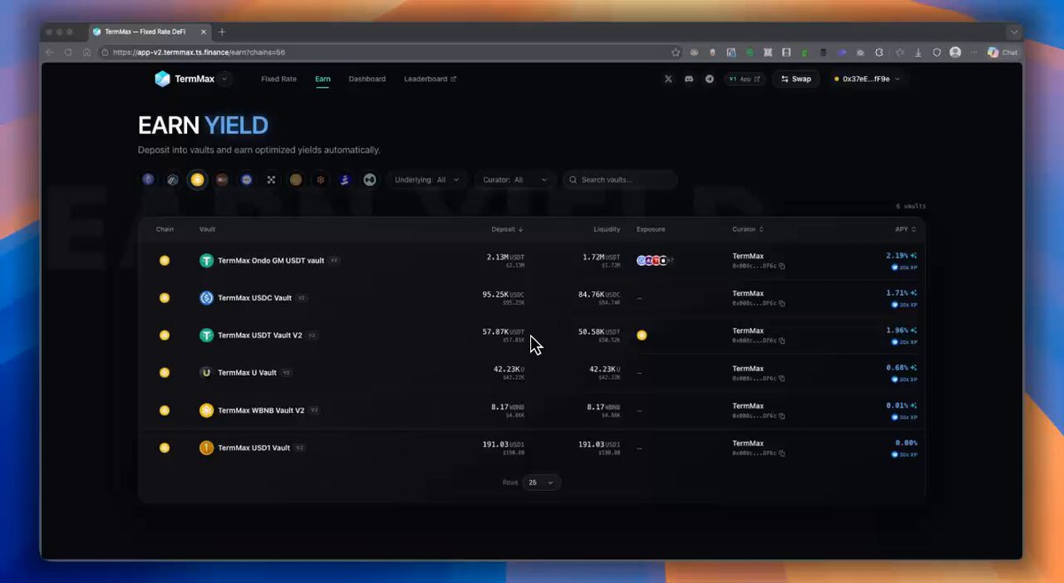
Task: Copy curator address in U Vault row
Action: coord(782,378)
